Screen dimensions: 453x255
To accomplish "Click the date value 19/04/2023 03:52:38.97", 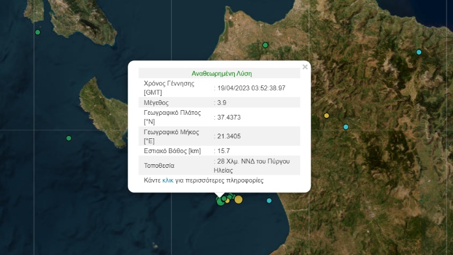I will click(x=251, y=88).
